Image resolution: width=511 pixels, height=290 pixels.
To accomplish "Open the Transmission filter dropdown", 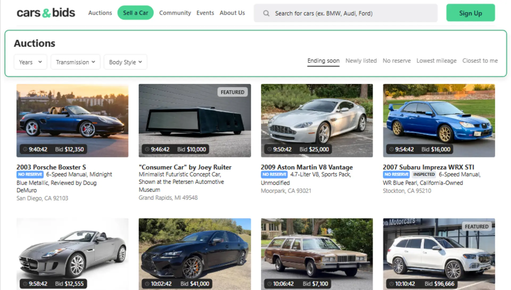I will tap(75, 62).
